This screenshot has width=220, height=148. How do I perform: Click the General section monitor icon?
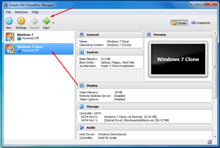coord(82,34)
